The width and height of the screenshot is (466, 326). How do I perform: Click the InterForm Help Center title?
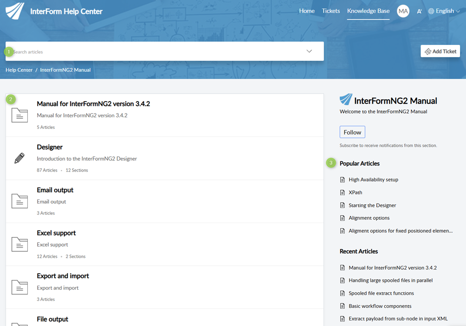pos(66,11)
